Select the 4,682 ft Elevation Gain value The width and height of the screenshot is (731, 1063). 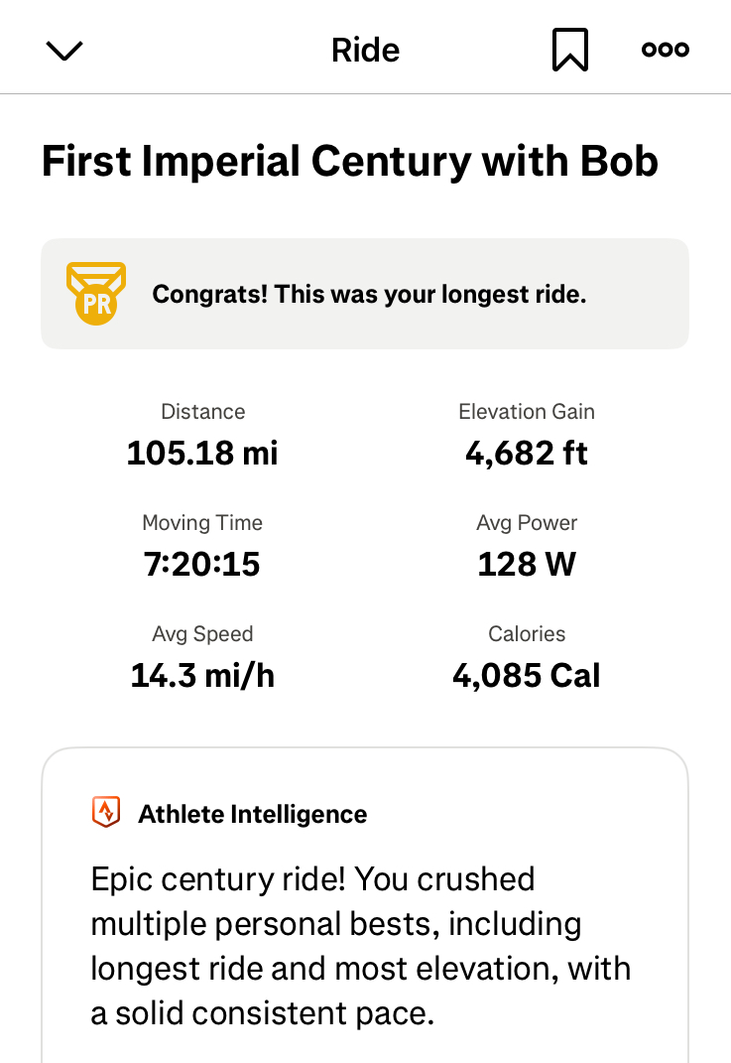click(x=527, y=454)
